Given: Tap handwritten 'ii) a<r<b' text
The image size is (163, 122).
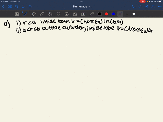Looking at the screenshot, I should pos(28,30).
